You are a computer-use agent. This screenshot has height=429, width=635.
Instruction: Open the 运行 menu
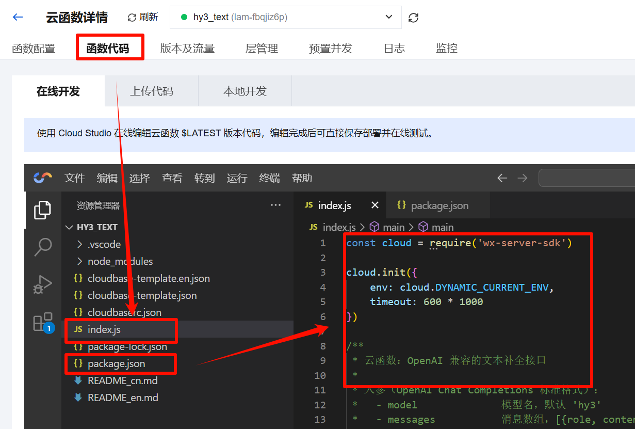(x=237, y=178)
